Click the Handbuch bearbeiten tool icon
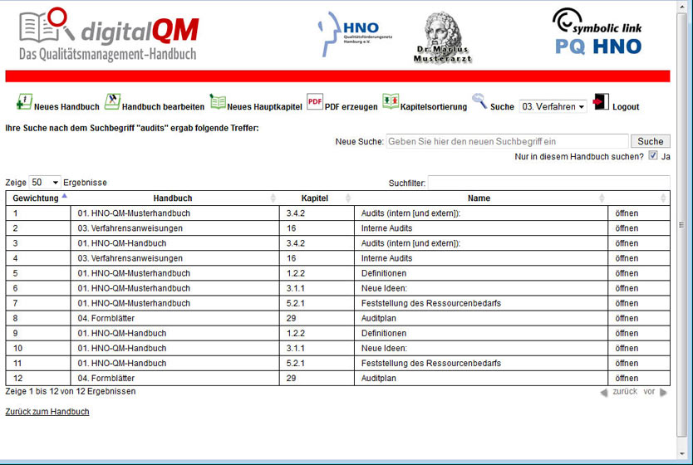Screen dimensions: 693x465 pyautogui.click(x=112, y=101)
